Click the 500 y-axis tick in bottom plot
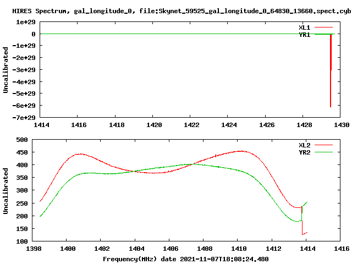 tap(22, 140)
